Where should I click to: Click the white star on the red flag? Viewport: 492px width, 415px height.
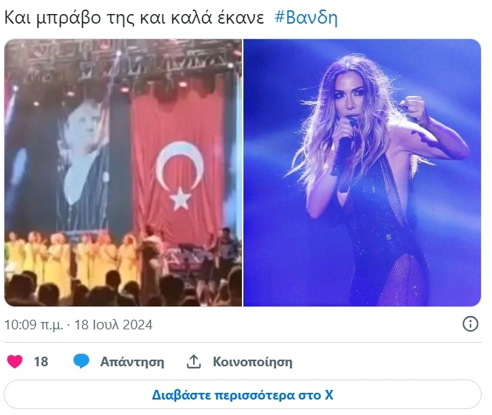(x=180, y=199)
